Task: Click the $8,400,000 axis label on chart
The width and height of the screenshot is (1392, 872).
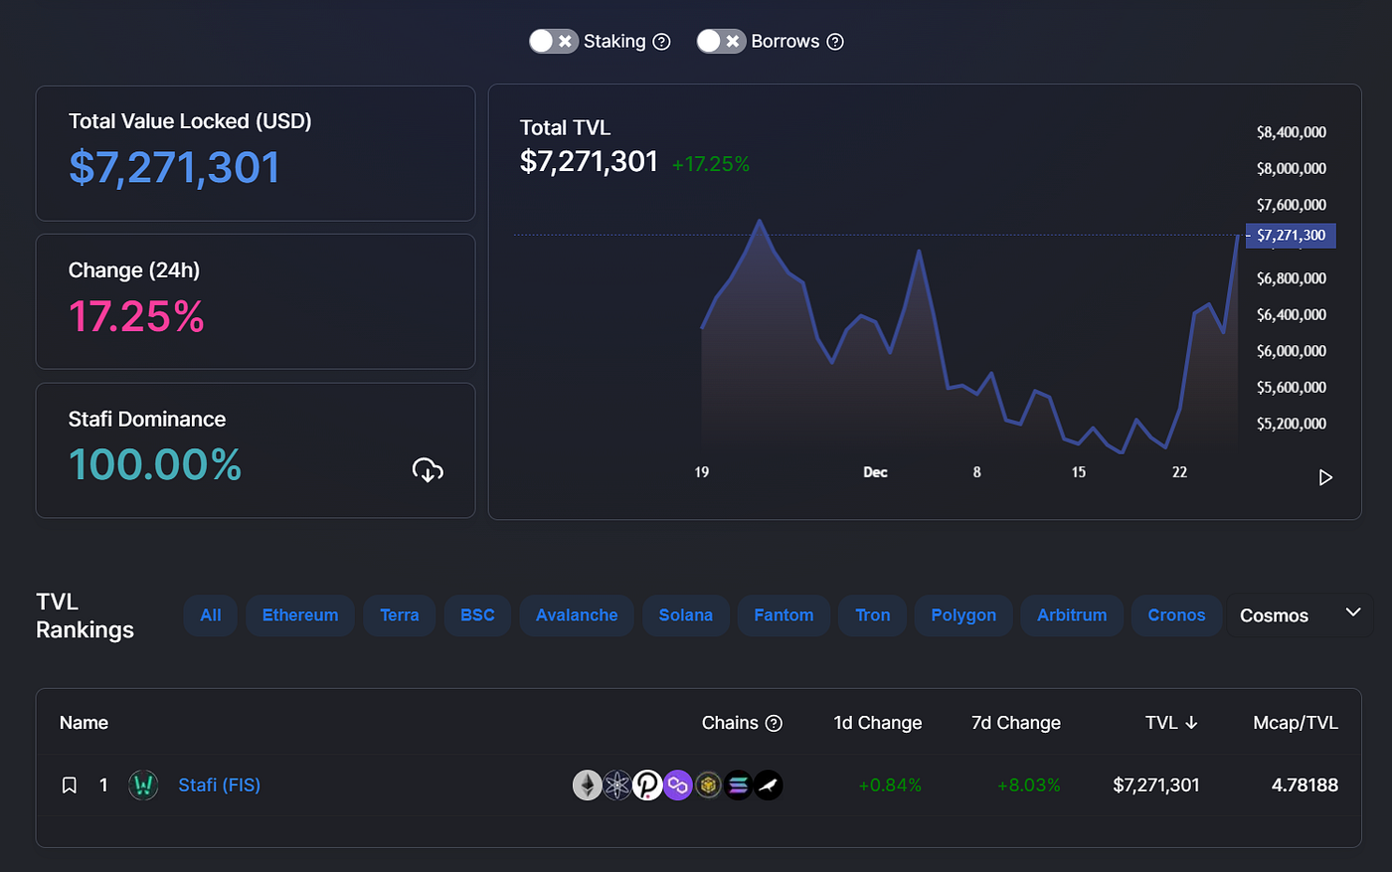Action: coord(1292,132)
